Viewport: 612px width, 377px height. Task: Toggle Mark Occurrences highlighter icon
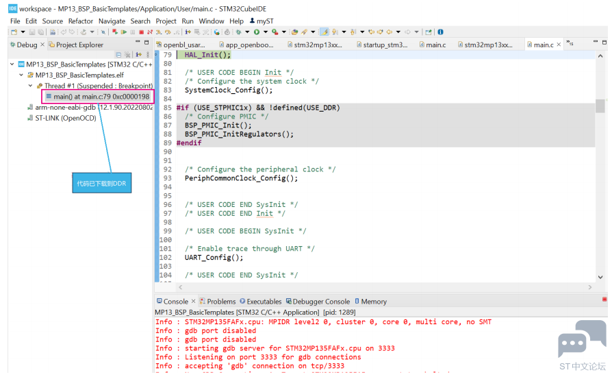click(x=324, y=32)
